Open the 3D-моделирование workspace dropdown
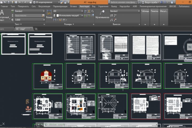This screenshot has height=128, width=192. tap(46, 2)
